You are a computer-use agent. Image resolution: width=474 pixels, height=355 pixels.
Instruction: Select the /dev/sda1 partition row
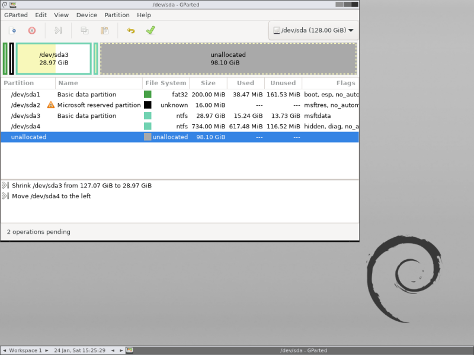tap(180, 95)
